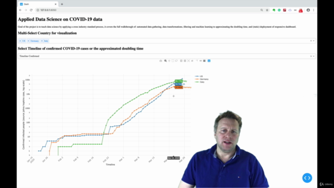
Task: Click the Germany hover label on chart
Action: click(x=183, y=87)
